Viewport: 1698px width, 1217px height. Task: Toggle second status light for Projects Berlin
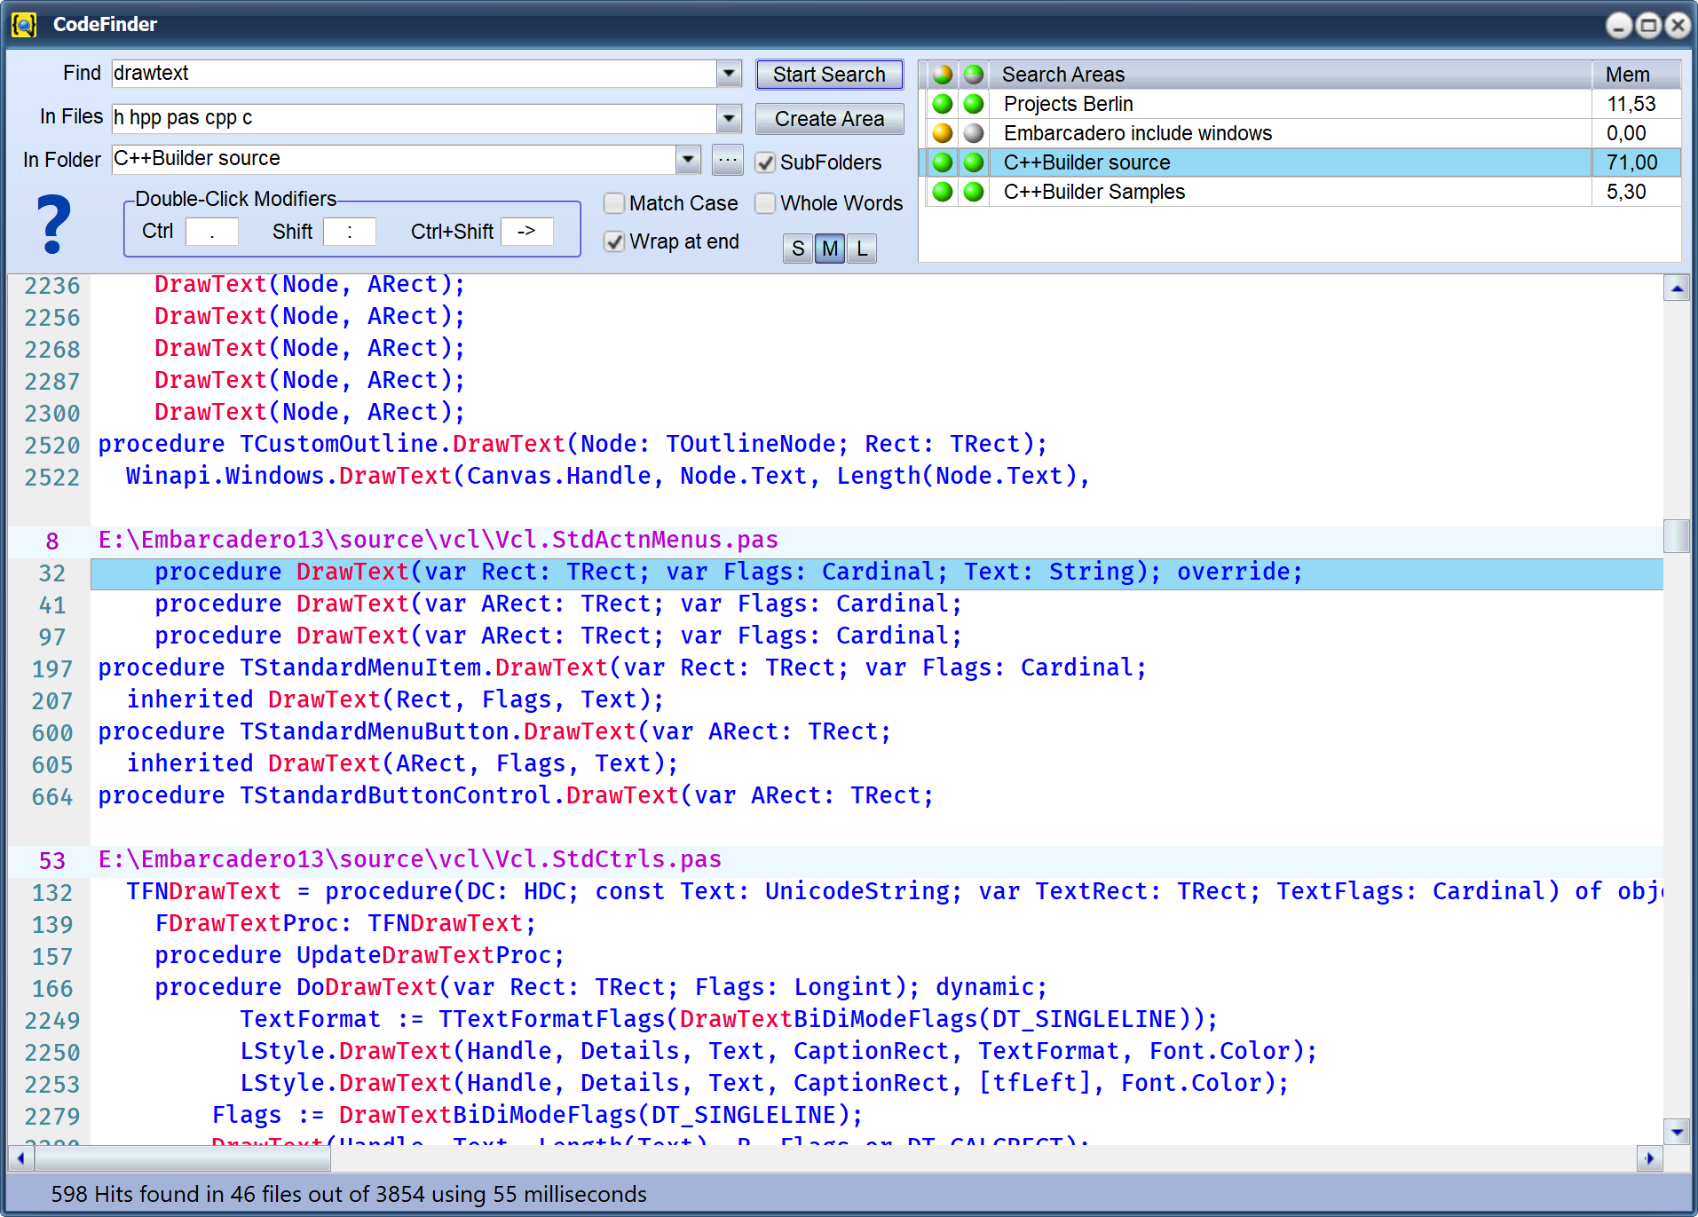pyautogui.click(x=974, y=104)
